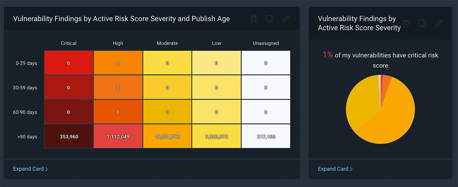This screenshot has width=458, height=187.
Task: Select the High cell in the 30-59 days row
Action: pos(118,87)
